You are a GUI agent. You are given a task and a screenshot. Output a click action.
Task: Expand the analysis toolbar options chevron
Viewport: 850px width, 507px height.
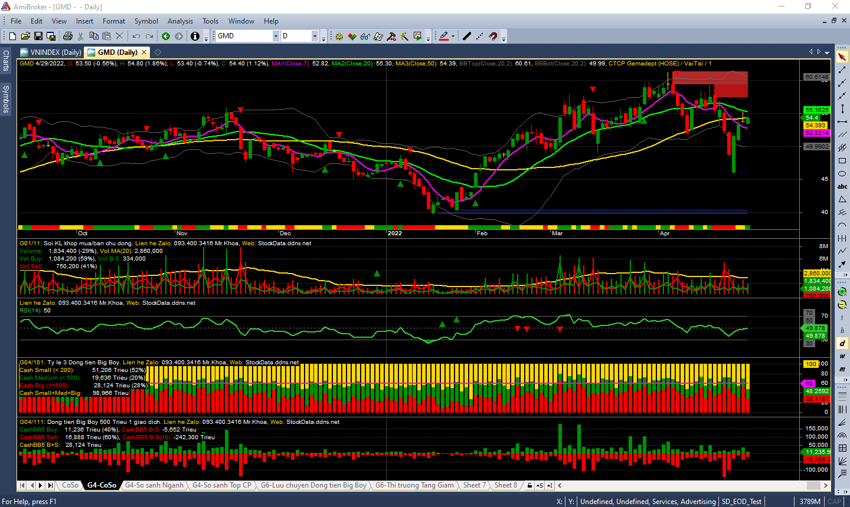tap(428, 38)
